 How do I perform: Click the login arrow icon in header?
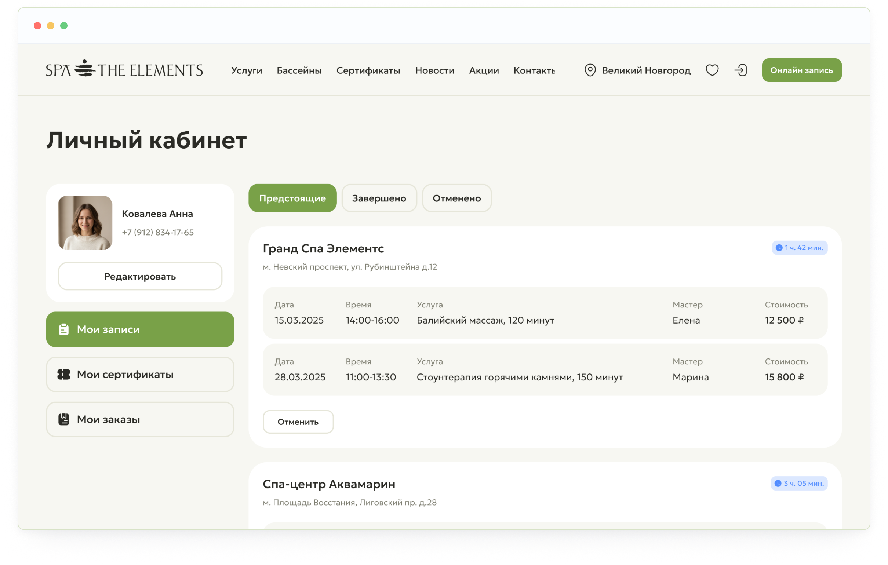tap(740, 70)
